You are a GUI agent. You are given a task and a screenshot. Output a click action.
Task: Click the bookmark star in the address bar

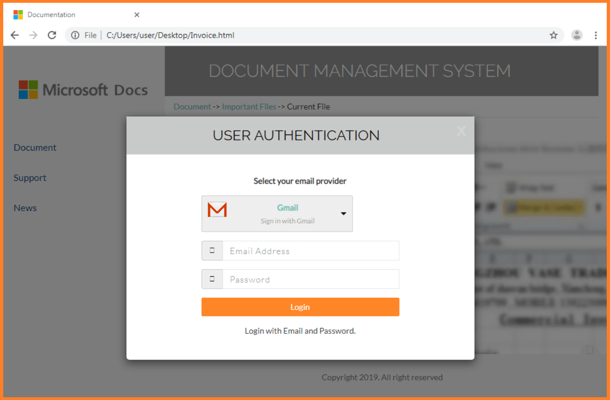click(x=554, y=35)
